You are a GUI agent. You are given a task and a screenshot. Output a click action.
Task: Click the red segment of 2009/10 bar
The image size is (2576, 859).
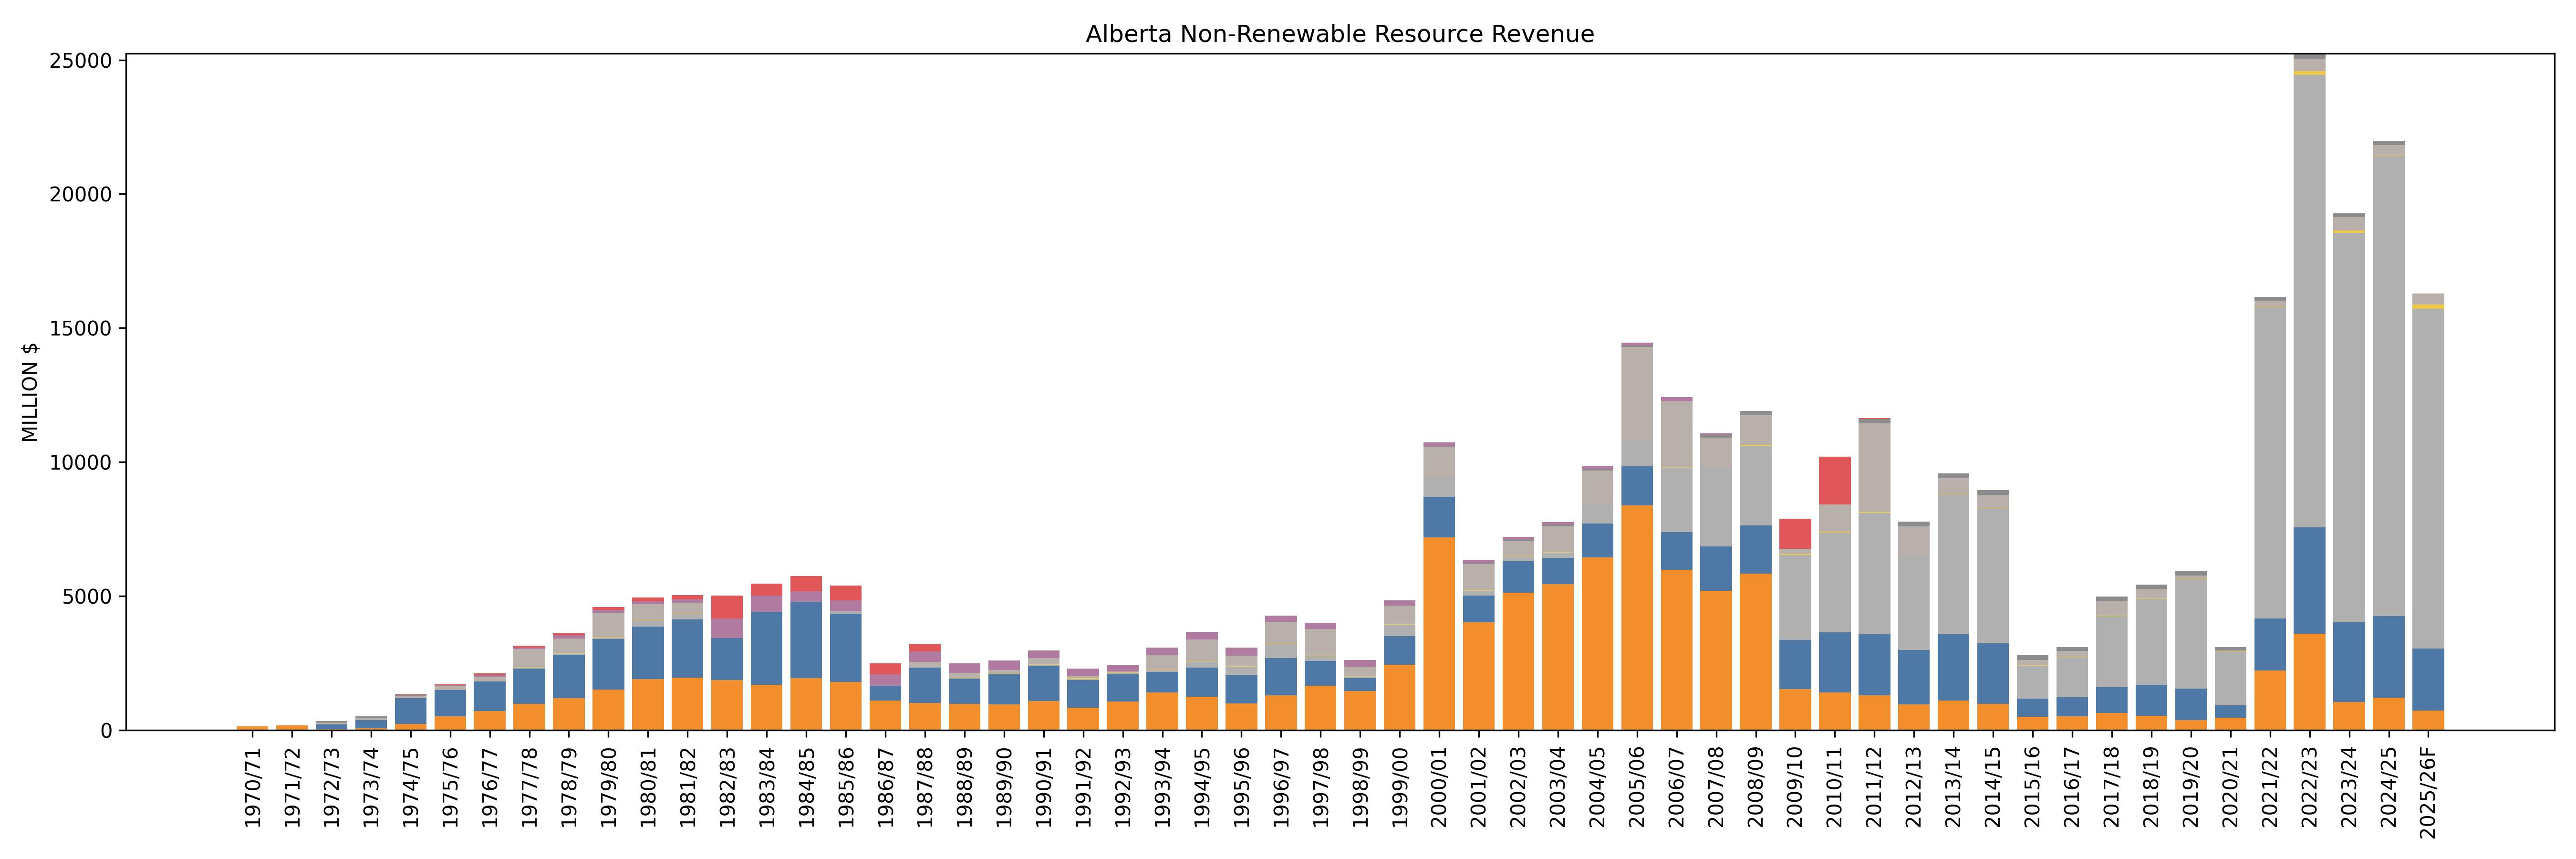click(x=1795, y=533)
